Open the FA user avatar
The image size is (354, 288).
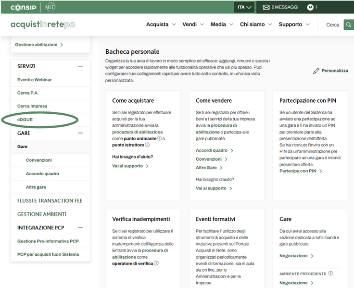coord(310,7)
